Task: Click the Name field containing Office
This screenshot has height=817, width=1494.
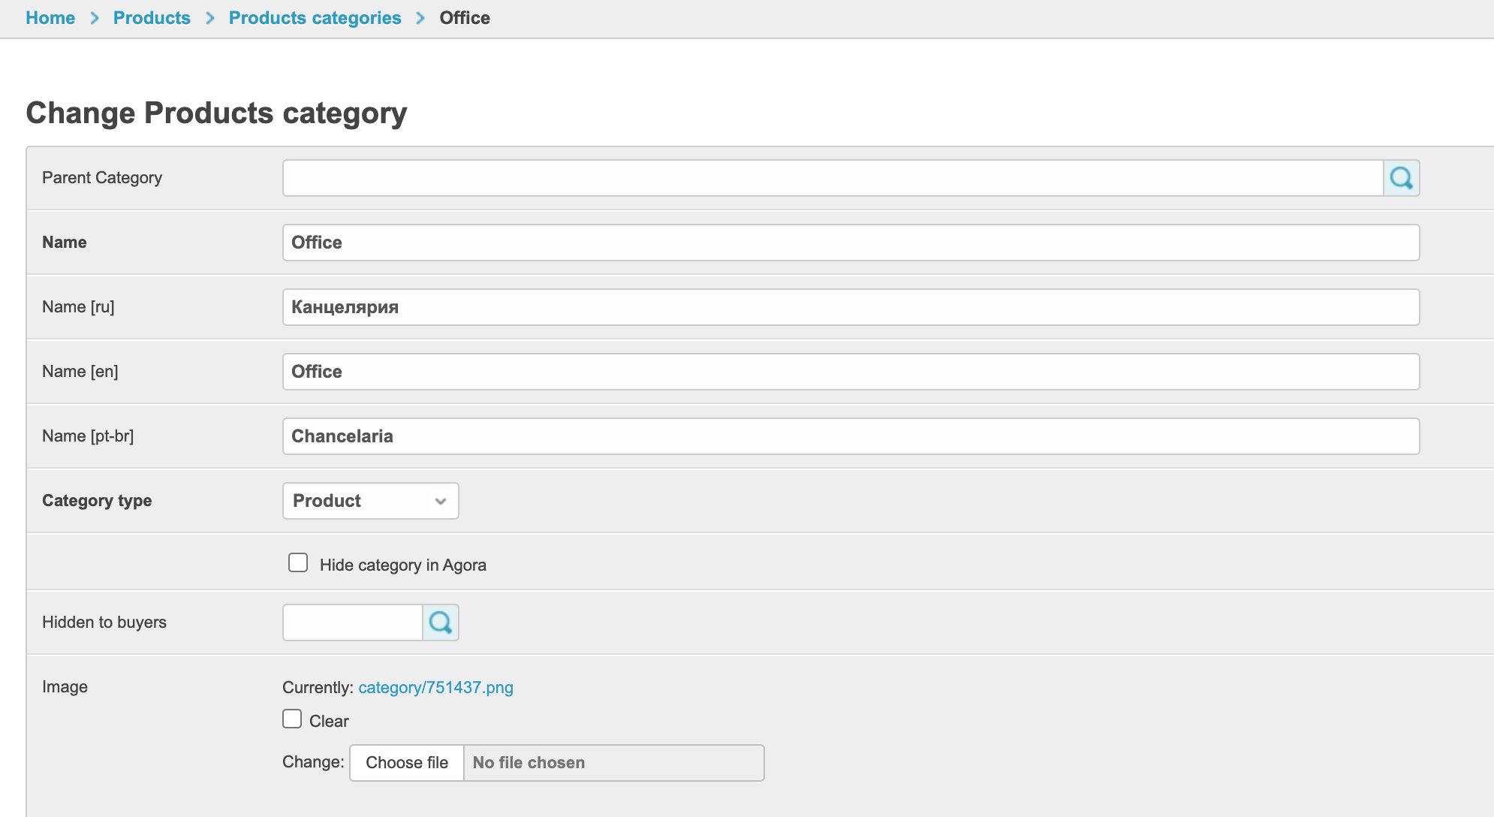Action: click(850, 243)
